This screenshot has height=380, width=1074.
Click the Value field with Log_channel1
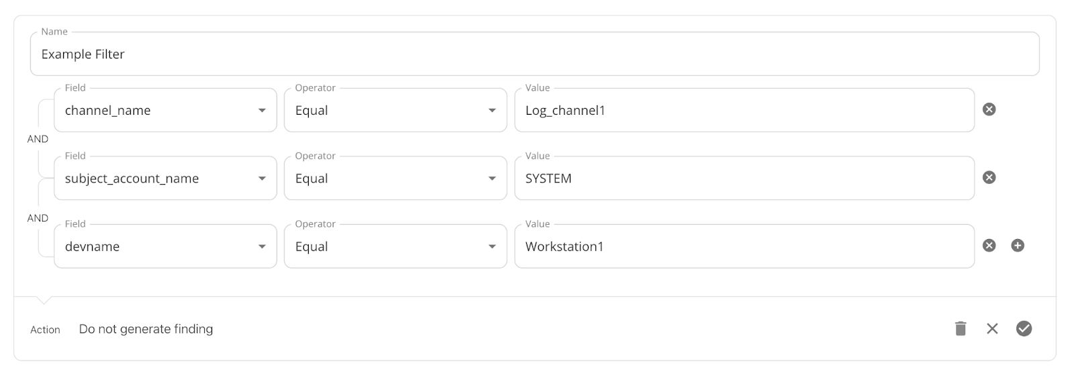pyautogui.click(x=744, y=110)
